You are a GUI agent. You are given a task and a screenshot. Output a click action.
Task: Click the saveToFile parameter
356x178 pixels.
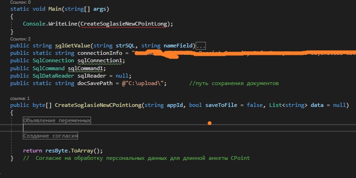point(221,105)
